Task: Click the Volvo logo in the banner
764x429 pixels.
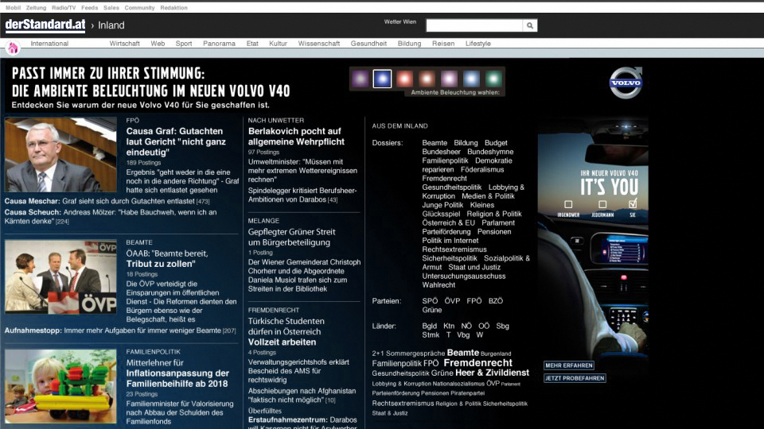Action: click(x=626, y=83)
